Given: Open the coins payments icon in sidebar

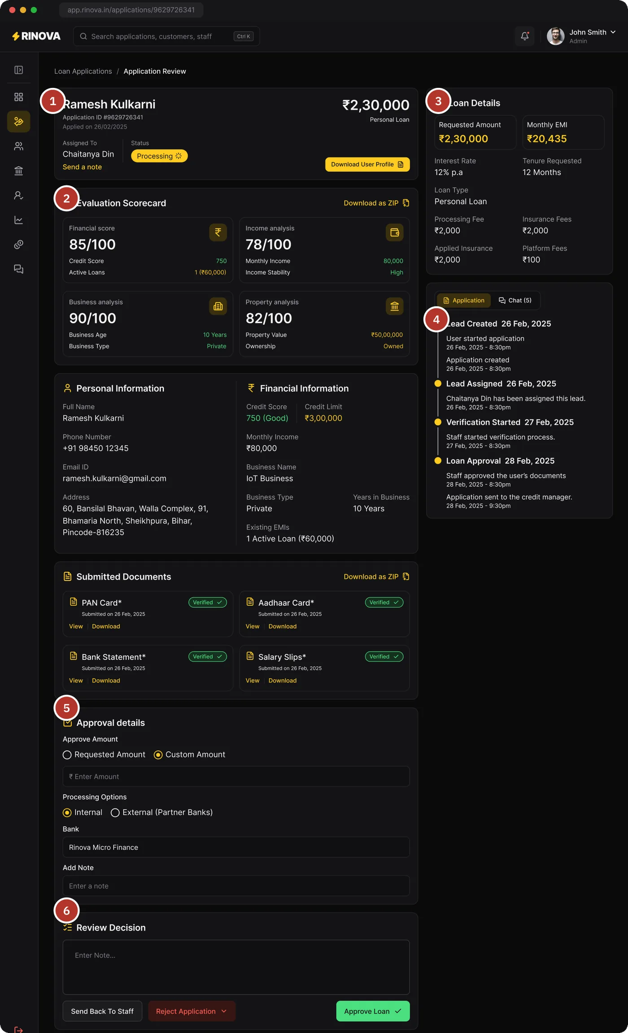Looking at the screenshot, I should pos(18,244).
